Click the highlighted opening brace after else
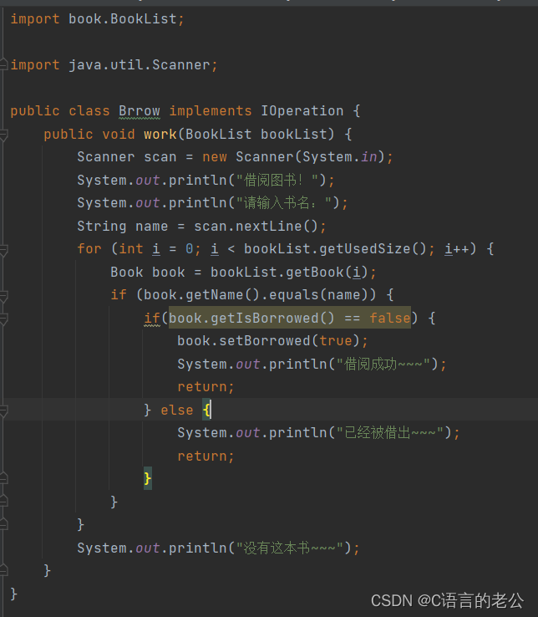This screenshot has height=617, width=538. click(207, 410)
